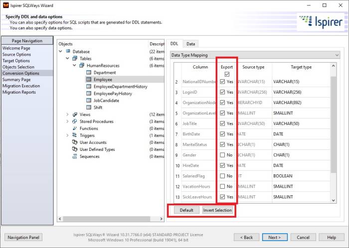Click the Tables folder icon
The height and width of the screenshot is (248, 349).
point(75,58)
